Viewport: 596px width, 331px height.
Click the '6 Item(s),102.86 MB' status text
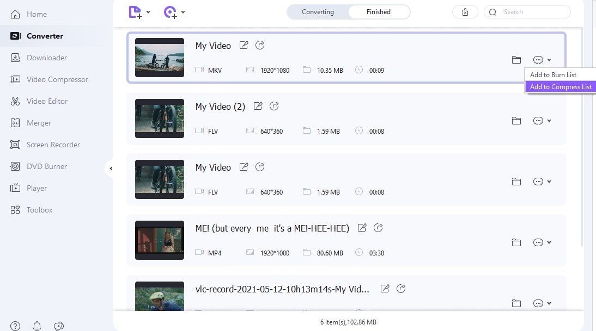coord(348,322)
